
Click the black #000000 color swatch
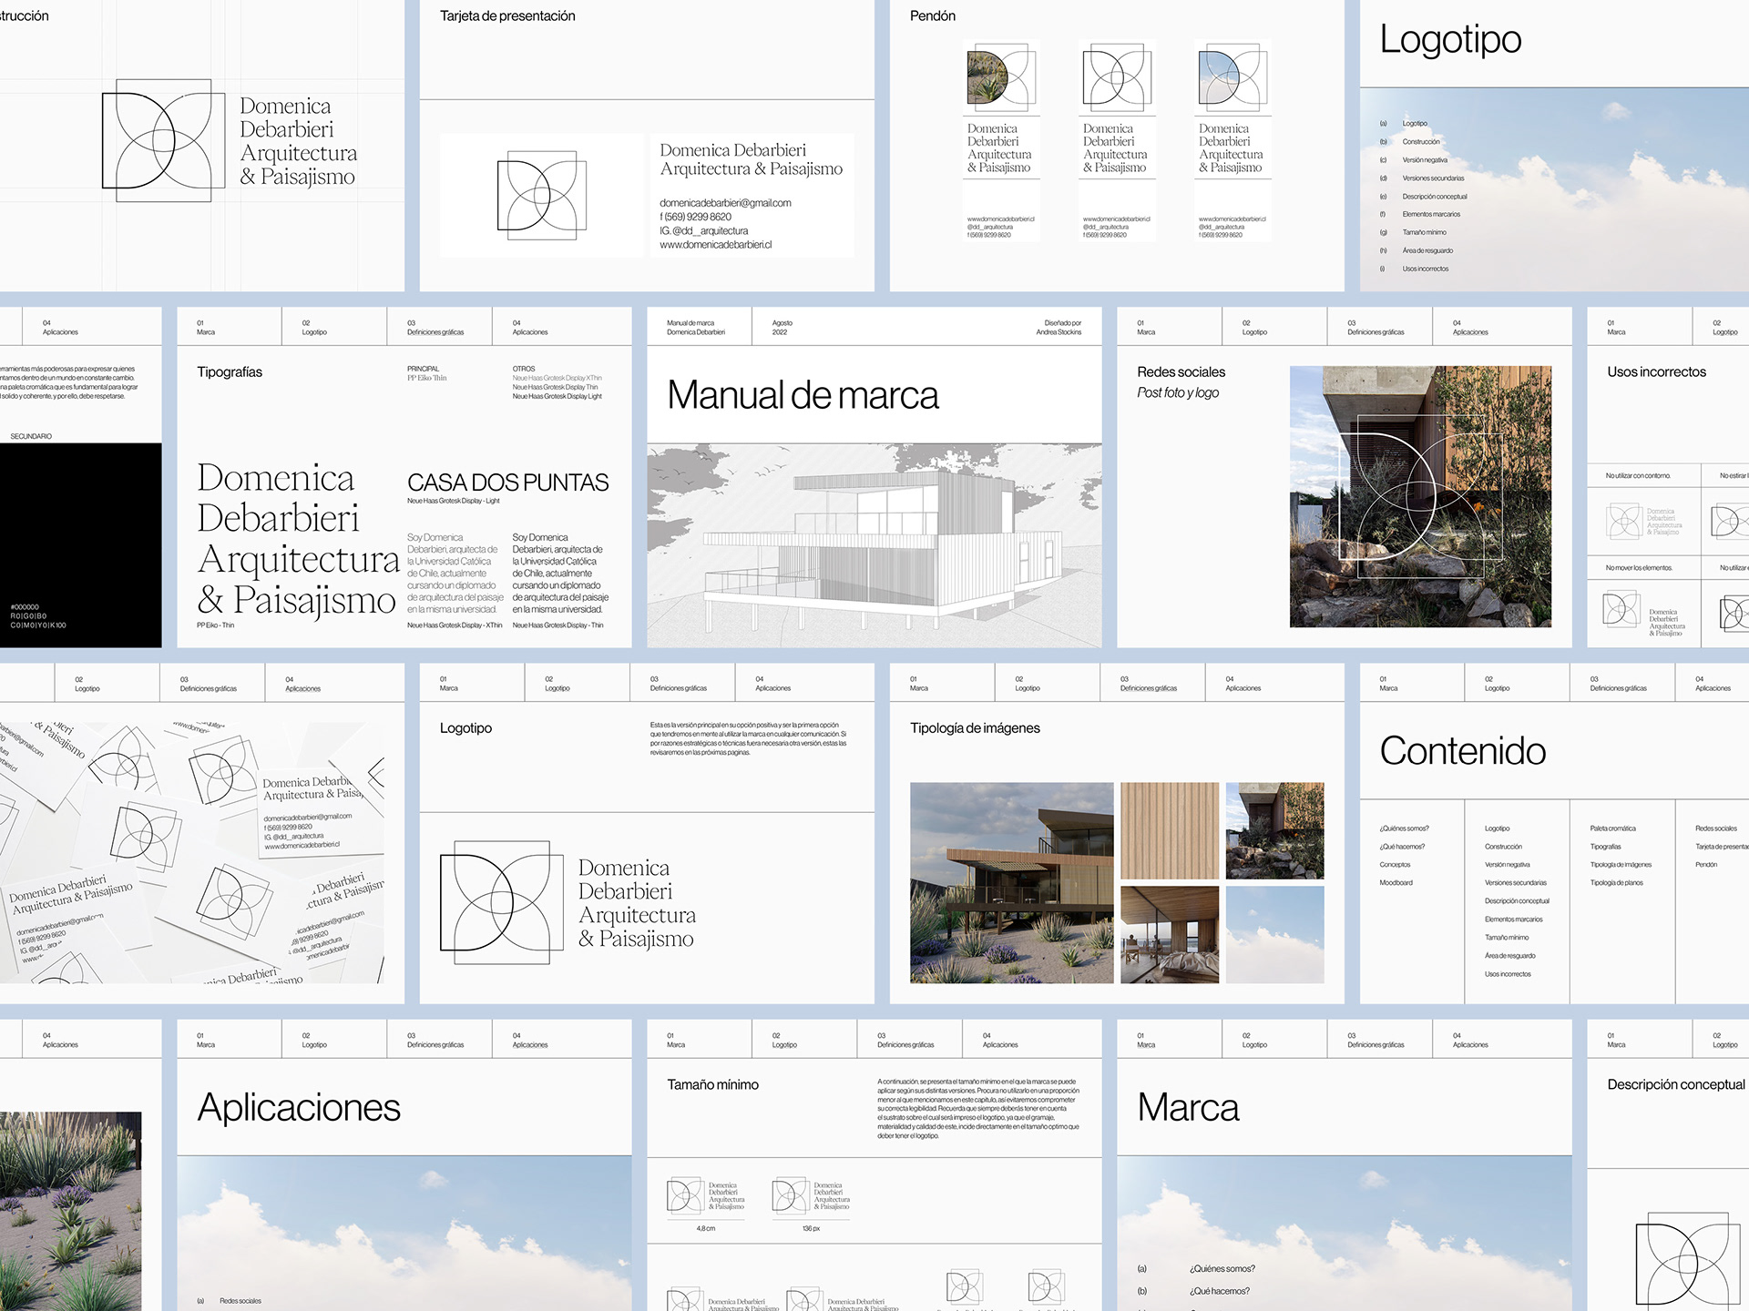click(x=80, y=545)
